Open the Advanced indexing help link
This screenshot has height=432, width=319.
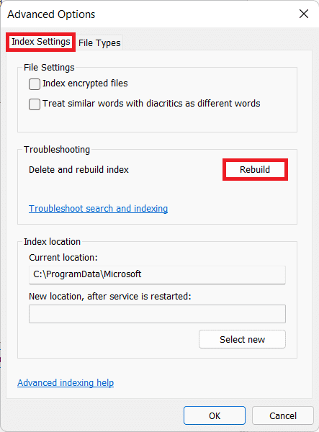[x=66, y=383]
